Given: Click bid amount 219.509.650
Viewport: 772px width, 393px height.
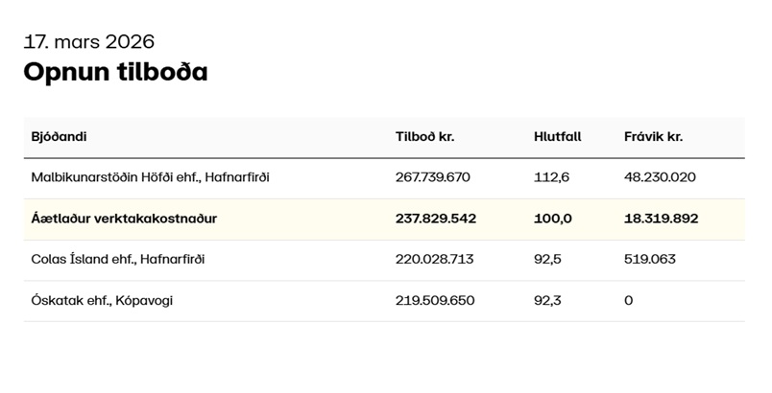Looking at the screenshot, I should tap(435, 300).
